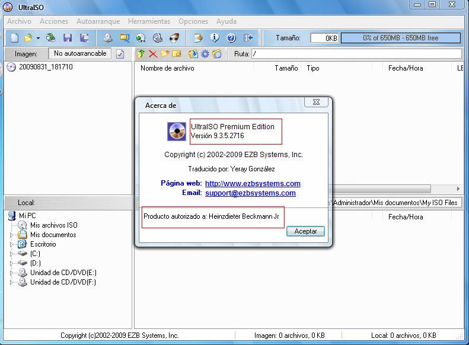Expand the (D:) drive node
469x345 pixels.
[12, 263]
